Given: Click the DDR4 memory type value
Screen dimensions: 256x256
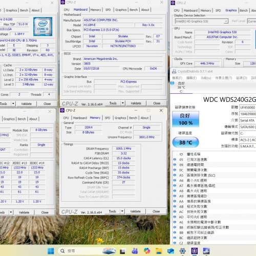Looking at the screenshot, I should (89, 127).
